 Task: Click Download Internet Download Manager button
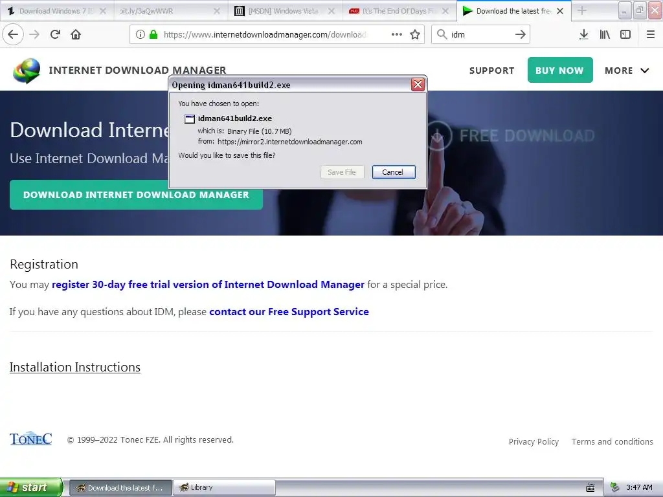tap(136, 195)
